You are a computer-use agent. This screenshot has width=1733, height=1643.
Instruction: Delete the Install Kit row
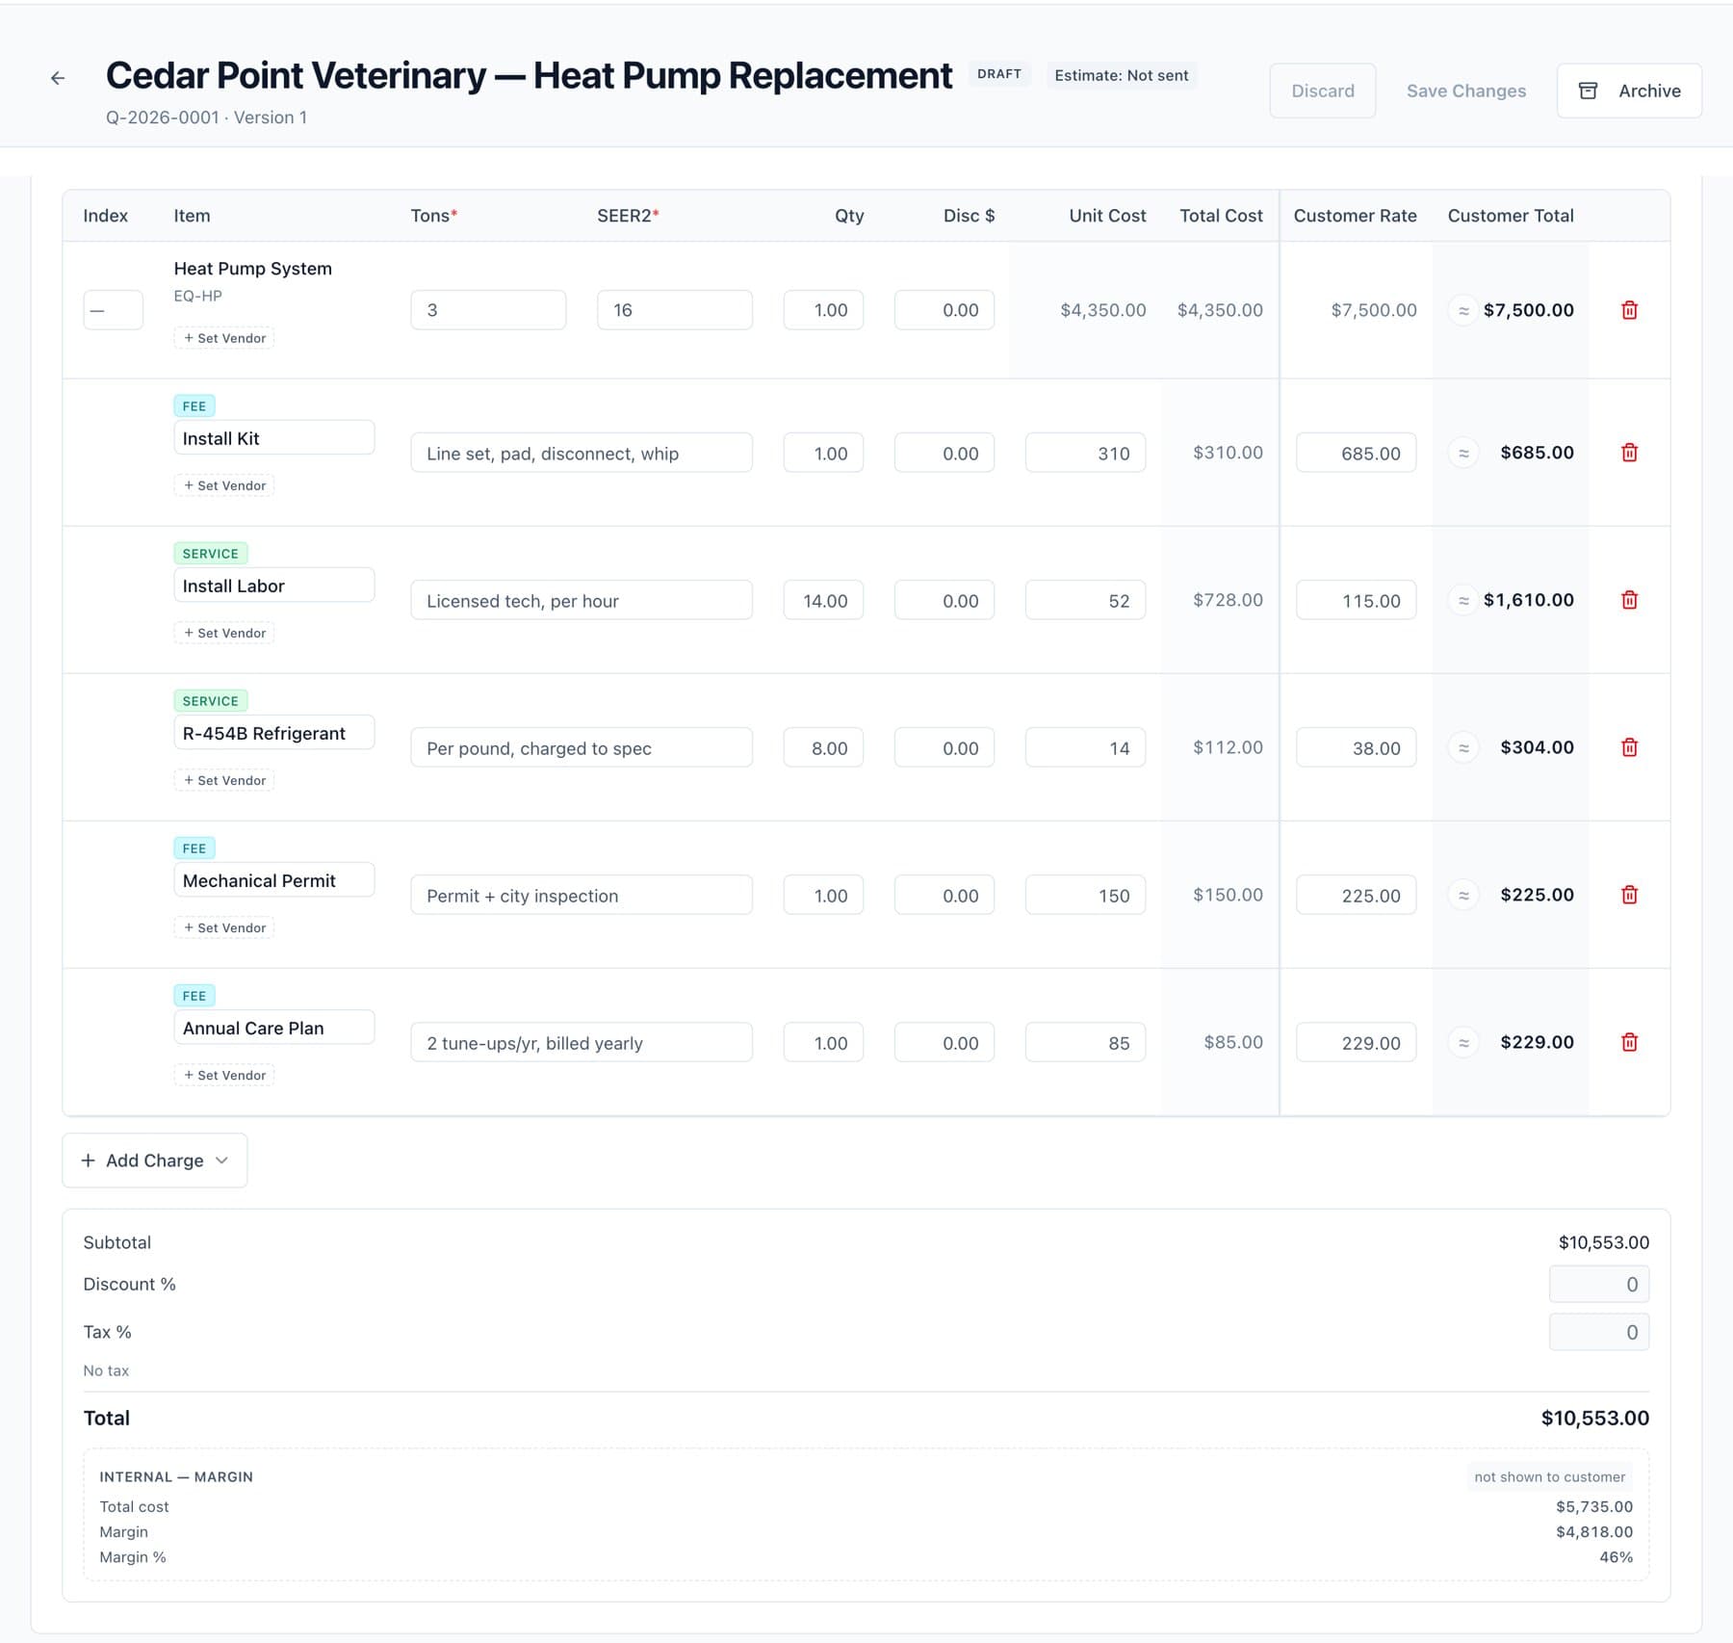(1629, 453)
